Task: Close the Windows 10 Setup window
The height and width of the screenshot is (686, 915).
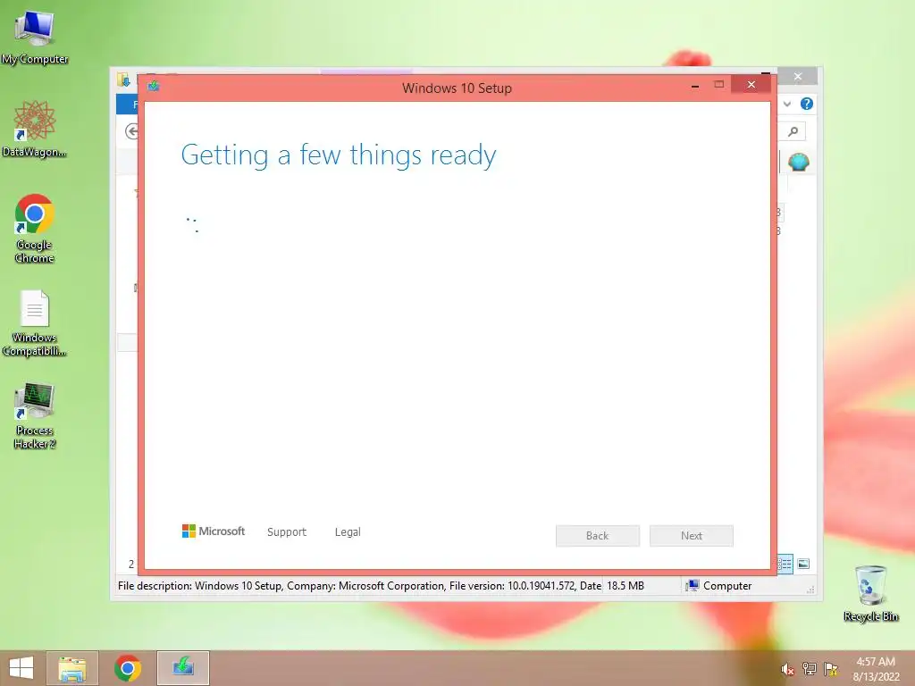Action: [751, 85]
